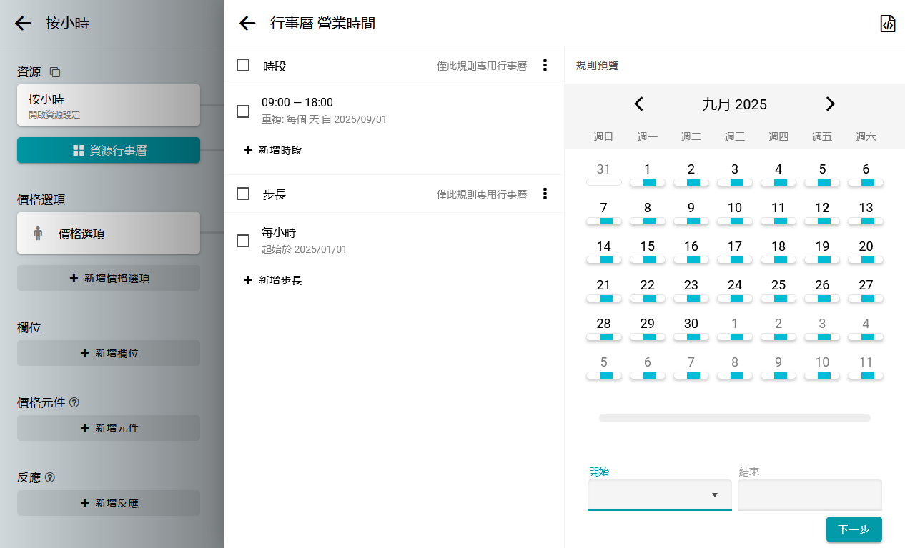905x548 pixels.
Task: Click the 資源行事曆 button
Action: point(109,150)
